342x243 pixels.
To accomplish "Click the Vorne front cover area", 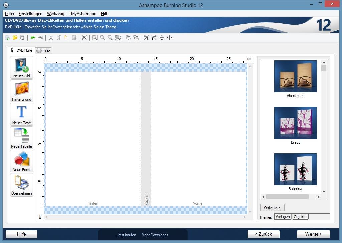I will (x=198, y=139).
